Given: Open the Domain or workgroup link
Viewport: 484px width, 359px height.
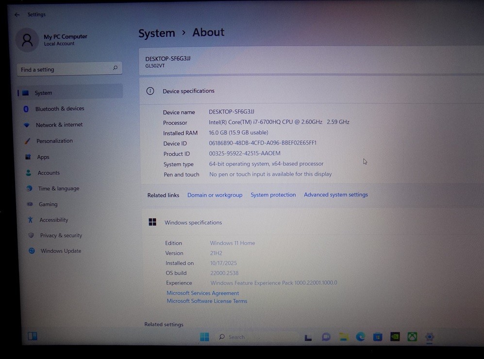Looking at the screenshot, I should (x=215, y=195).
